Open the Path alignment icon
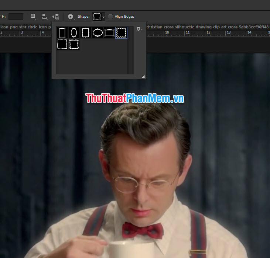Viewport: 270px width, 258px height. [x=44, y=17]
